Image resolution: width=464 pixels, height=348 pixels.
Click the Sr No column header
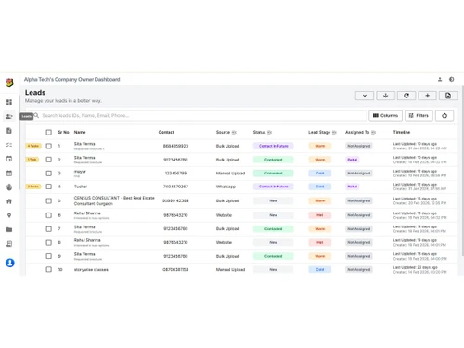click(x=63, y=132)
